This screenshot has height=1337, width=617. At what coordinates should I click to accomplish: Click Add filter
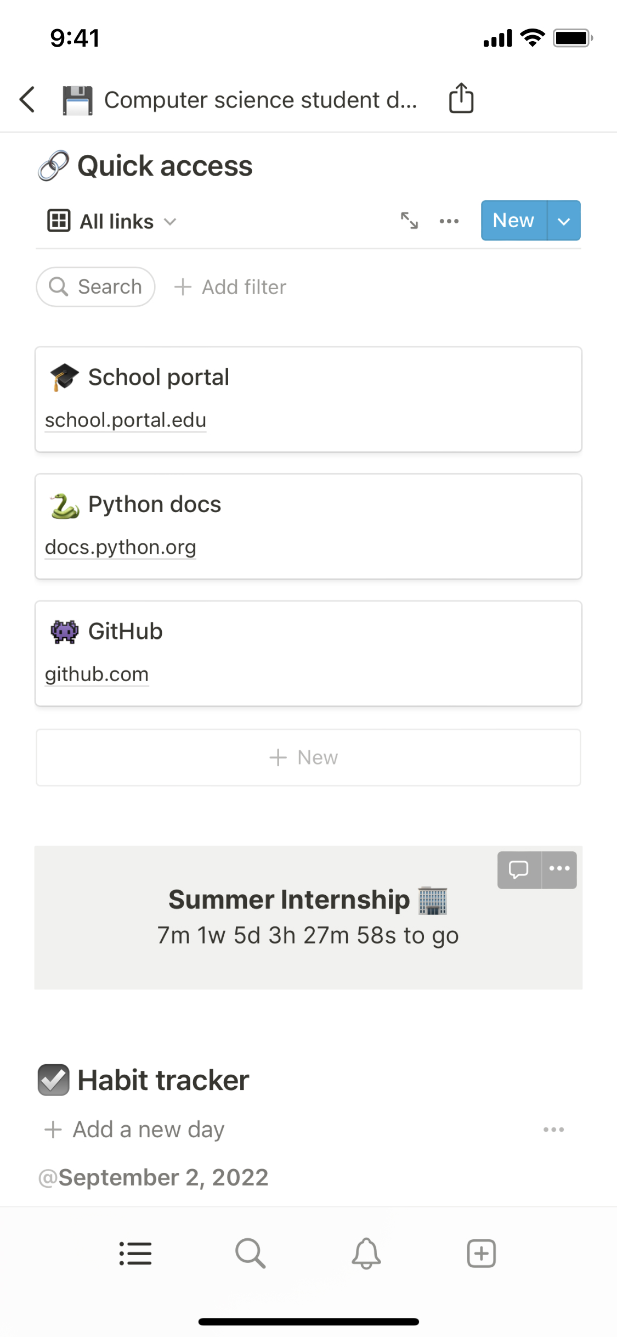(x=230, y=287)
